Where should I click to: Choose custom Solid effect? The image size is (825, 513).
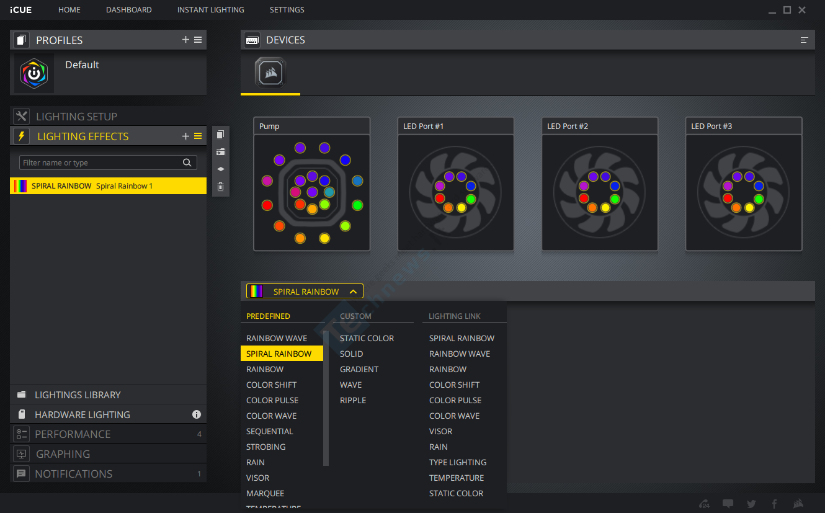pos(352,354)
